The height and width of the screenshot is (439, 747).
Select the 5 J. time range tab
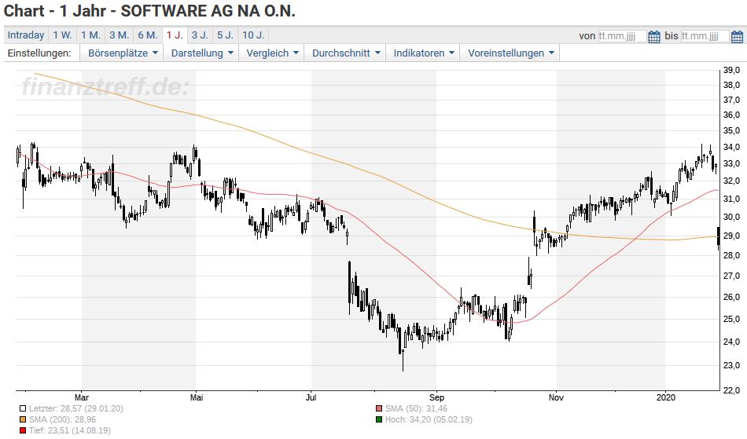[x=226, y=35]
